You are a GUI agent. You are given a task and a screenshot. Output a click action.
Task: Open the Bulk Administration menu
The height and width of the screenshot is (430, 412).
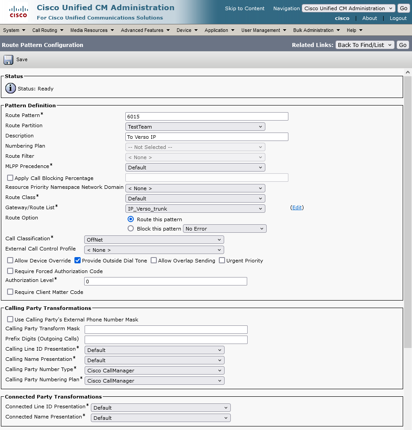316,30
